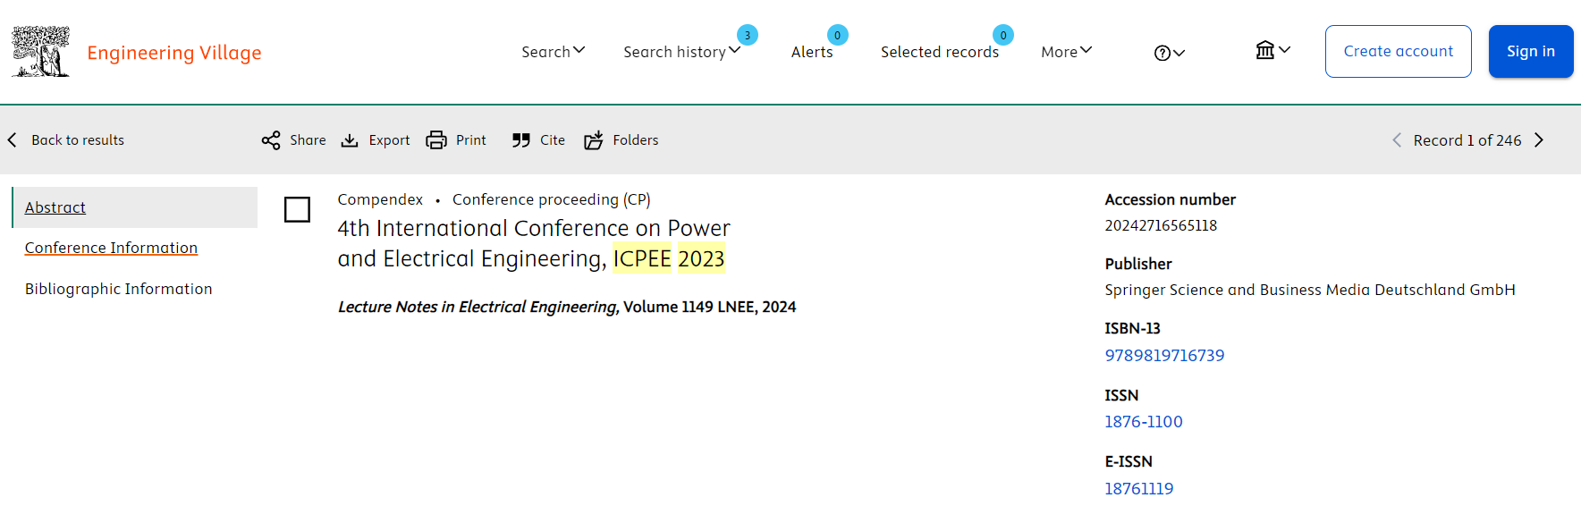Click the Elsevier tree logo
This screenshot has width=1581, height=523.
(x=41, y=52)
